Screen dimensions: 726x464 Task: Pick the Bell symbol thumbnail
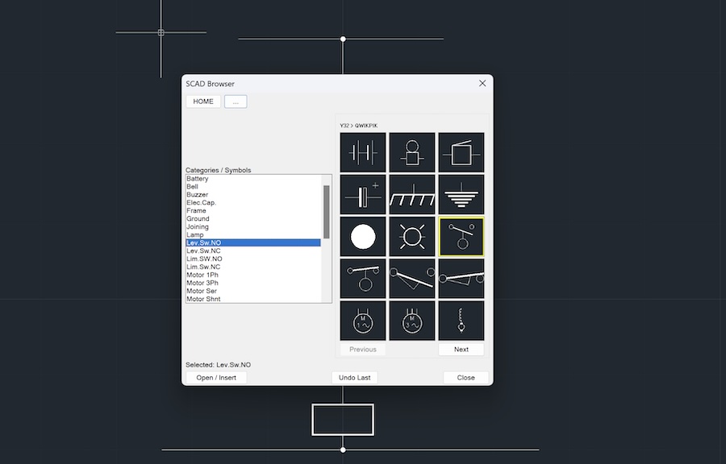[412, 152]
